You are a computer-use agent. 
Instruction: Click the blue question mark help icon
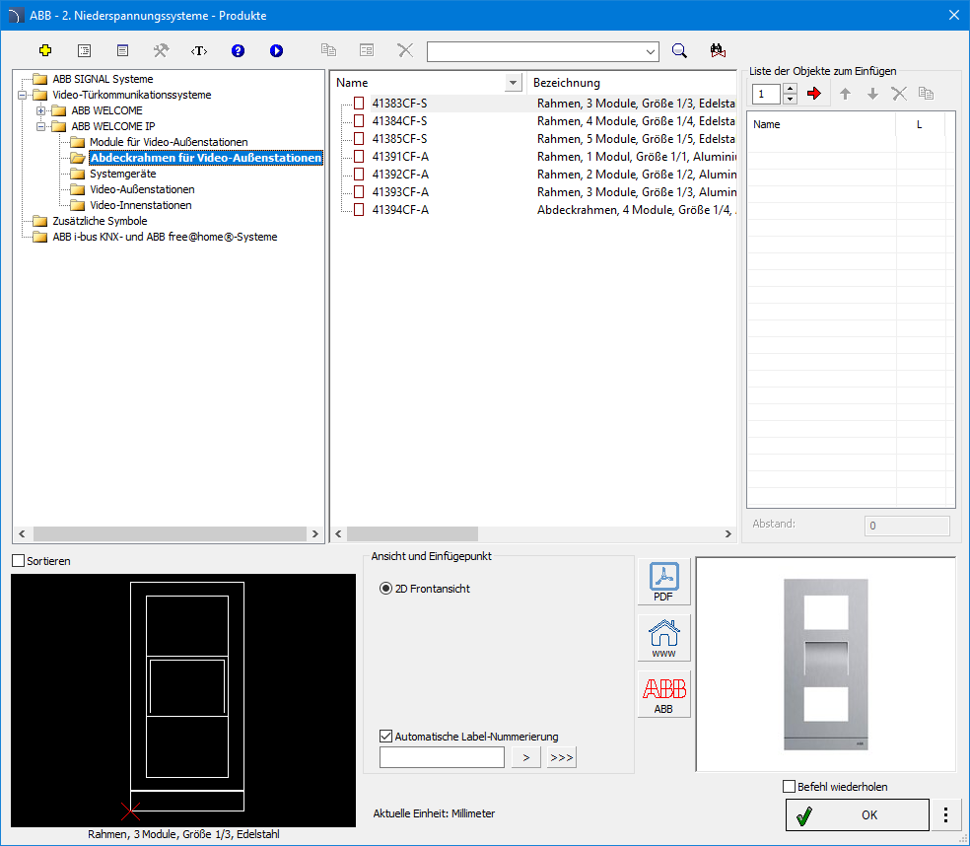238,50
